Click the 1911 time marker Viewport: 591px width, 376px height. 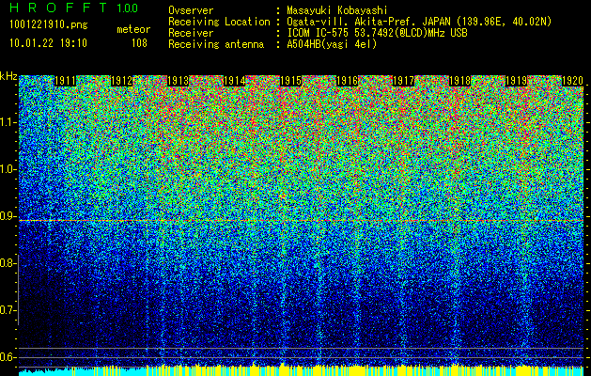coord(66,82)
